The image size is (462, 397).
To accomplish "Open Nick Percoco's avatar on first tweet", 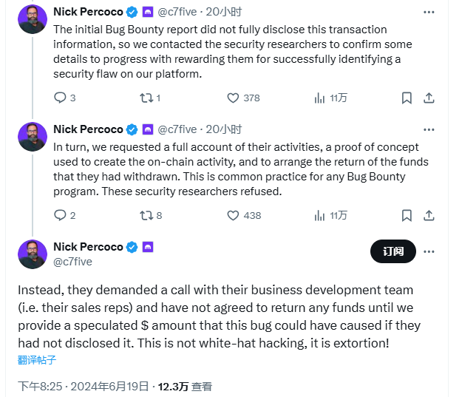I will point(33,19).
